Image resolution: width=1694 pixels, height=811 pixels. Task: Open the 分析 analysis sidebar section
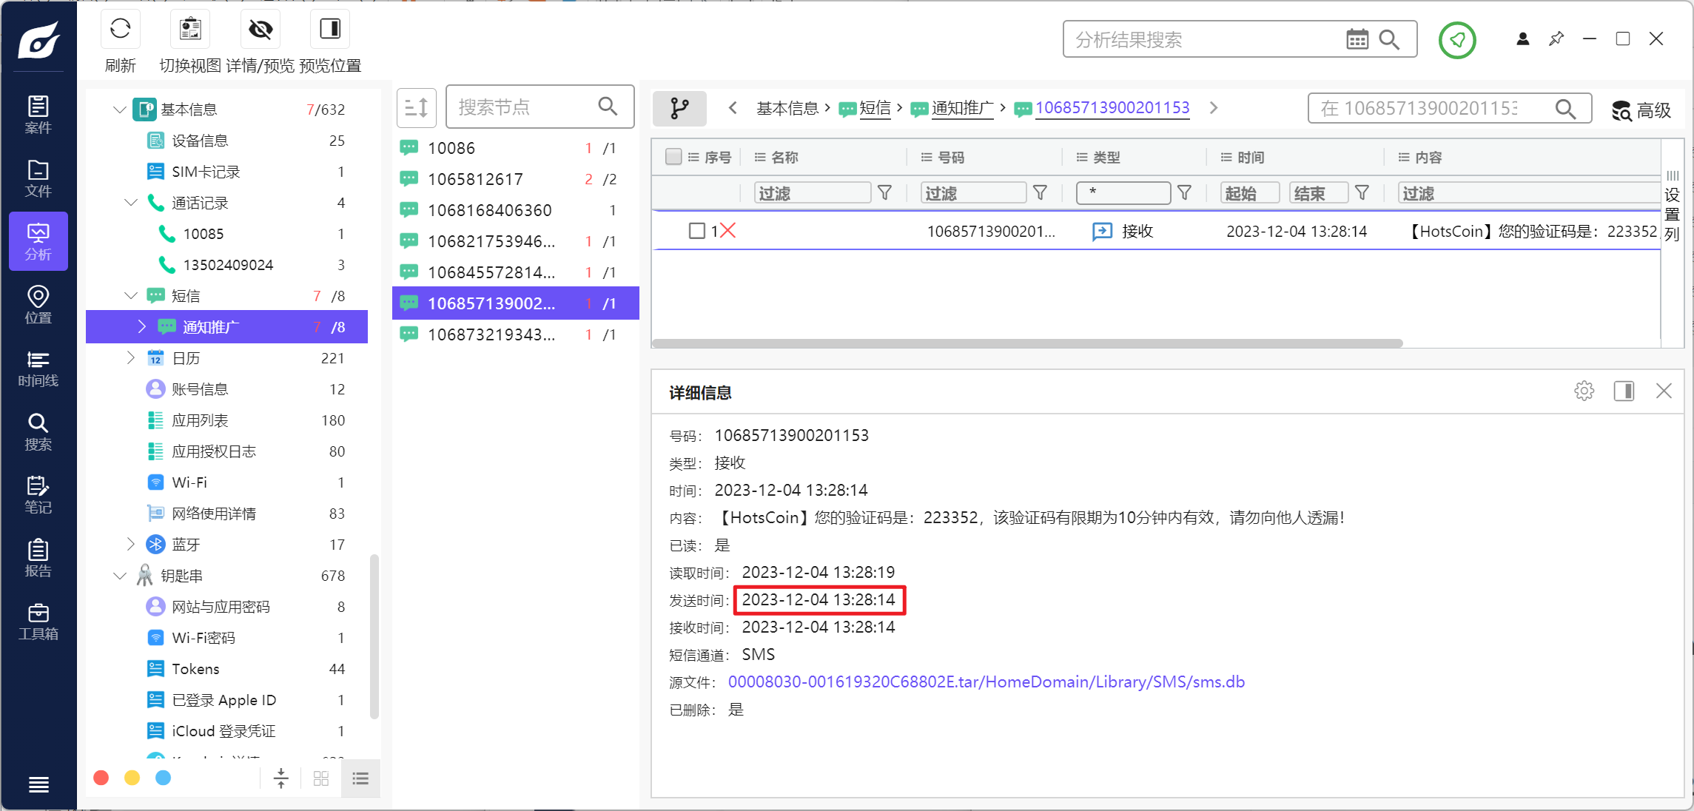[x=38, y=241]
